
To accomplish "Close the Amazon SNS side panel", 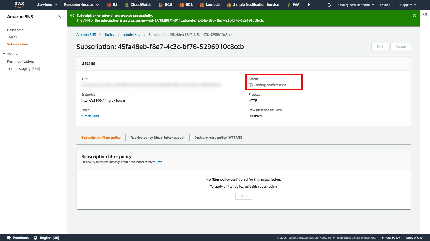I will (x=60, y=17).
